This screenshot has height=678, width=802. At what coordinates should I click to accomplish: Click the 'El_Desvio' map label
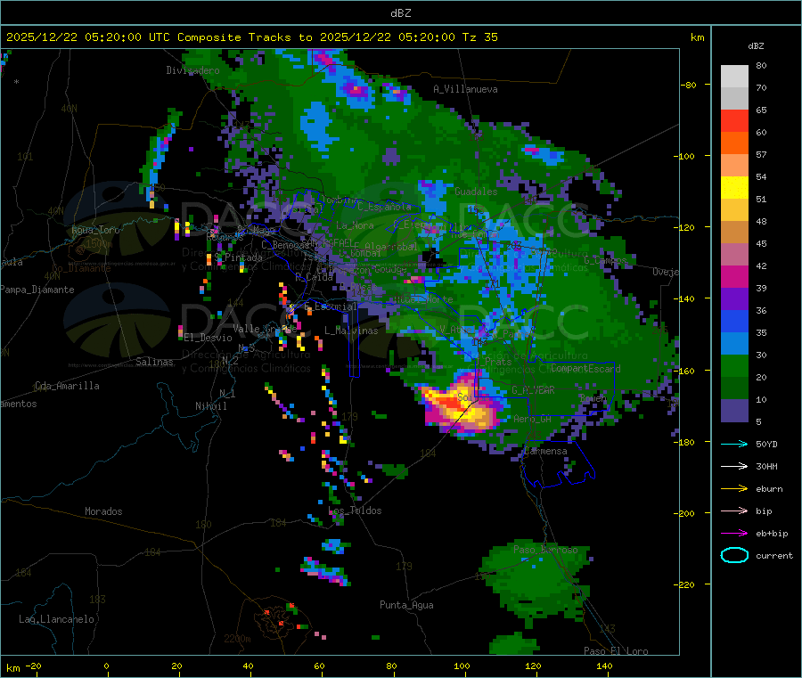click(209, 338)
